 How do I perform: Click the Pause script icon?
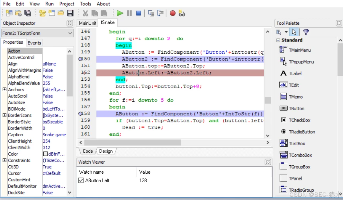[x=129, y=14]
